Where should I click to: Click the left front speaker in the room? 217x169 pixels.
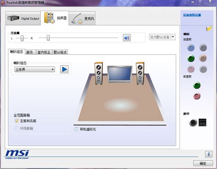(98, 73)
